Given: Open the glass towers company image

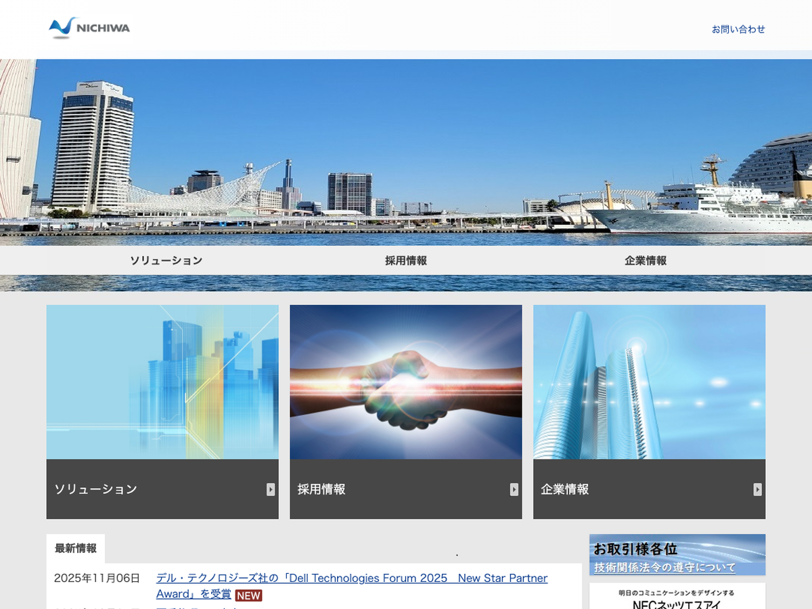Looking at the screenshot, I should [x=649, y=382].
